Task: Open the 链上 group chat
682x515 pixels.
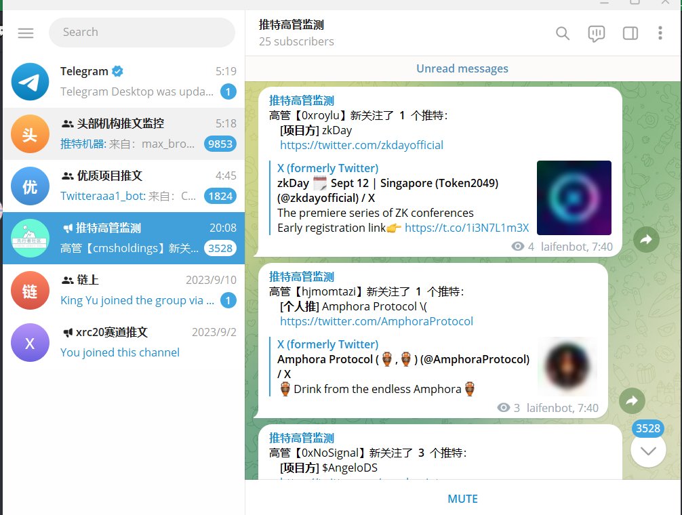Action: click(124, 290)
